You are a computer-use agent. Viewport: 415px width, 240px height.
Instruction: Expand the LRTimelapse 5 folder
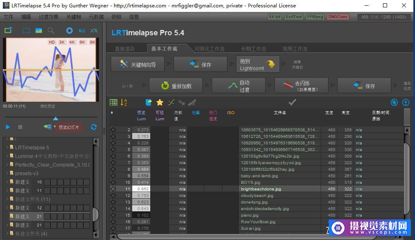click(x=7, y=147)
